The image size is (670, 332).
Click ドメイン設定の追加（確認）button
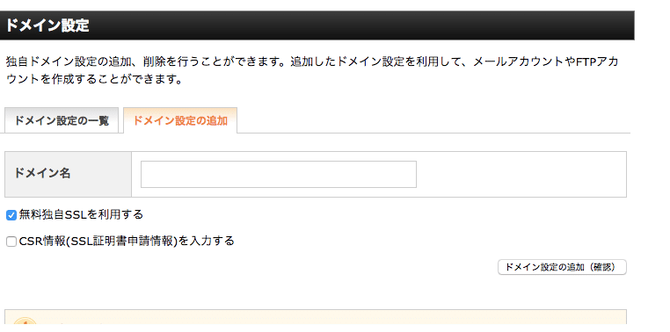point(562,267)
